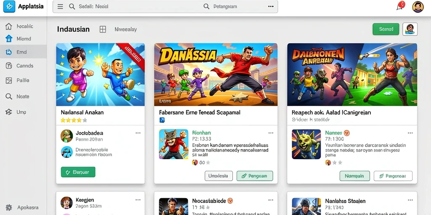This screenshot has width=431, height=215.
Task: Open the user avatar in top right
Action: (x=418, y=7)
